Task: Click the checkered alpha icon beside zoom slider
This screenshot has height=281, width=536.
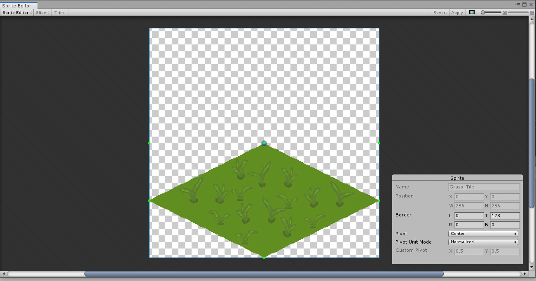Action: tap(505, 12)
